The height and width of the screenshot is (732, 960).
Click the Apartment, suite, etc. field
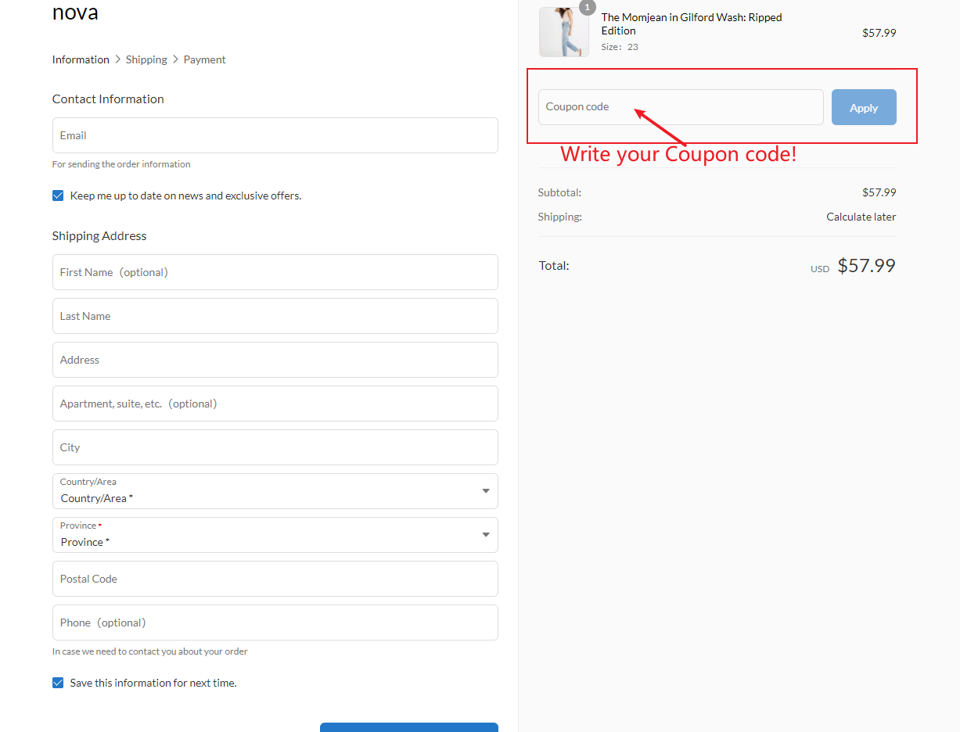pyautogui.click(x=275, y=404)
